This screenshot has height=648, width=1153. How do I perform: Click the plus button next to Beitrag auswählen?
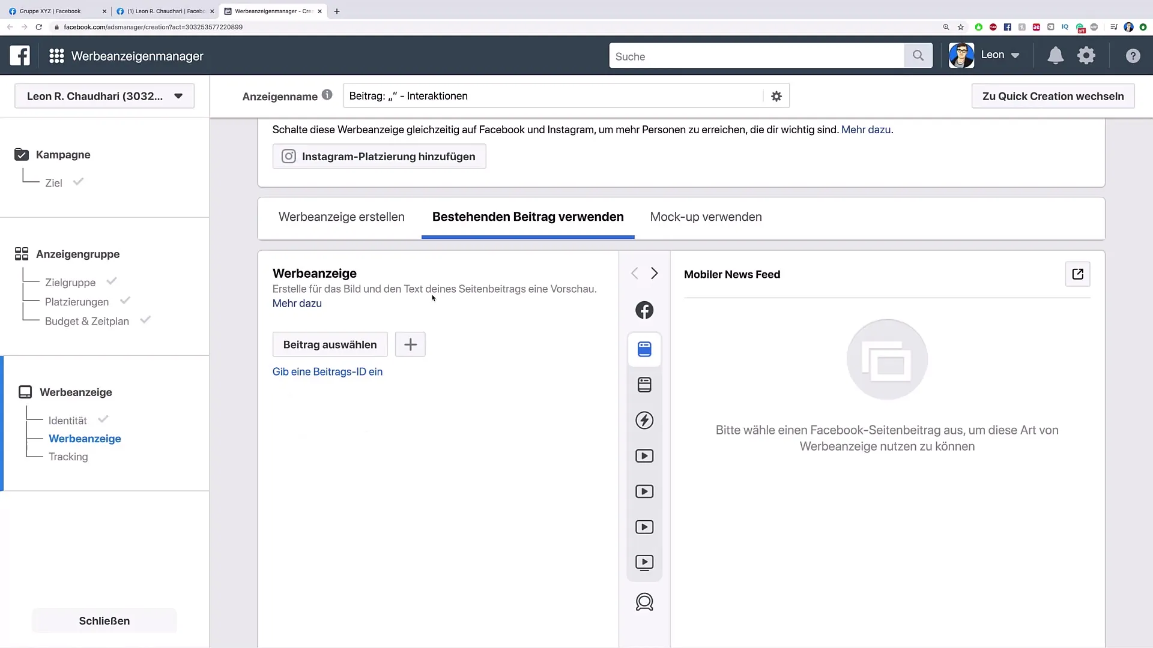(x=410, y=344)
